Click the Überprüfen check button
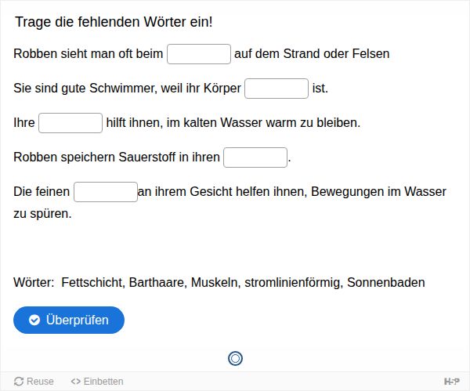 [69, 320]
